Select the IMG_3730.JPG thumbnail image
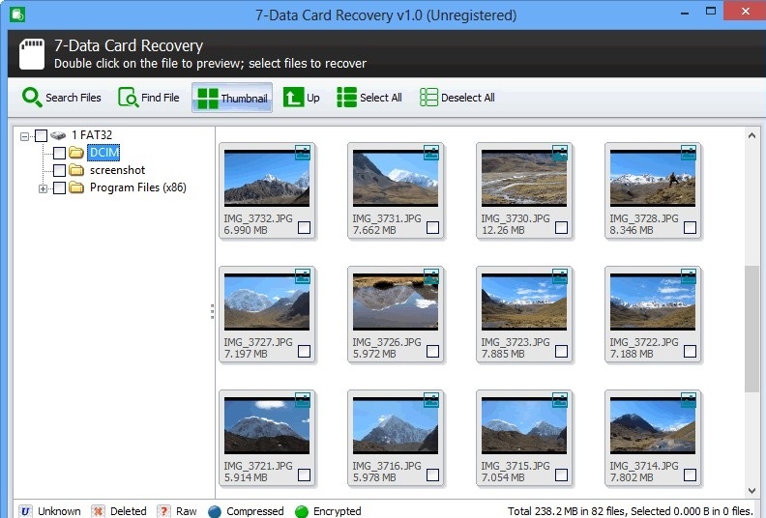The height and width of the screenshot is (518, 766). 523,178
